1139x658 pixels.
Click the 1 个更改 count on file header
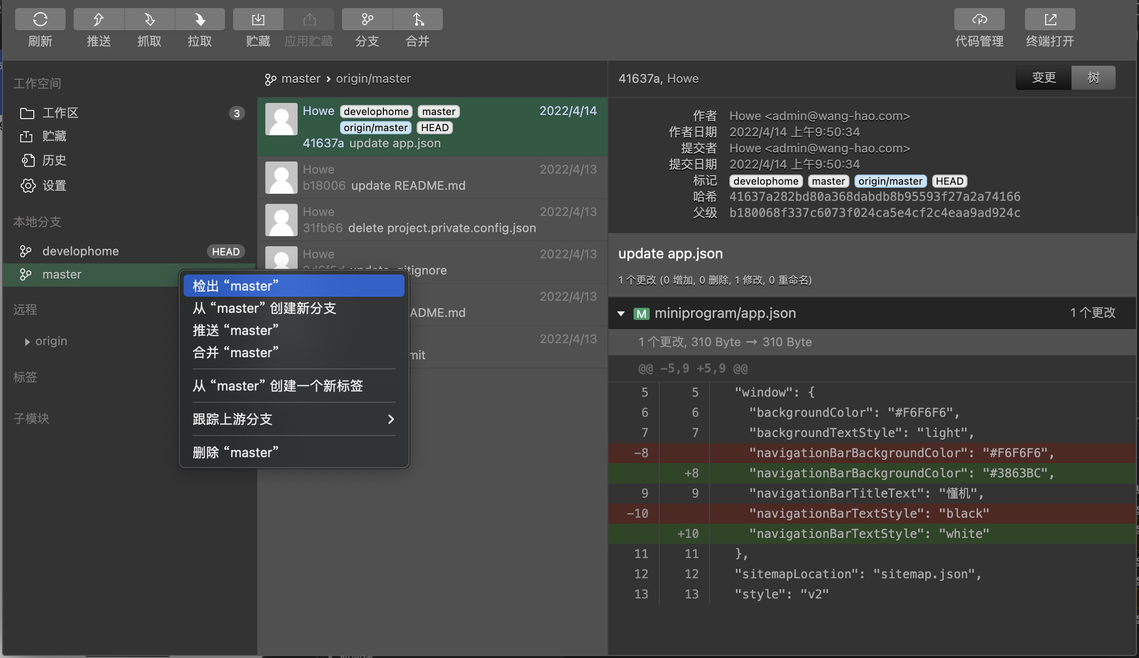(1093, 313)
